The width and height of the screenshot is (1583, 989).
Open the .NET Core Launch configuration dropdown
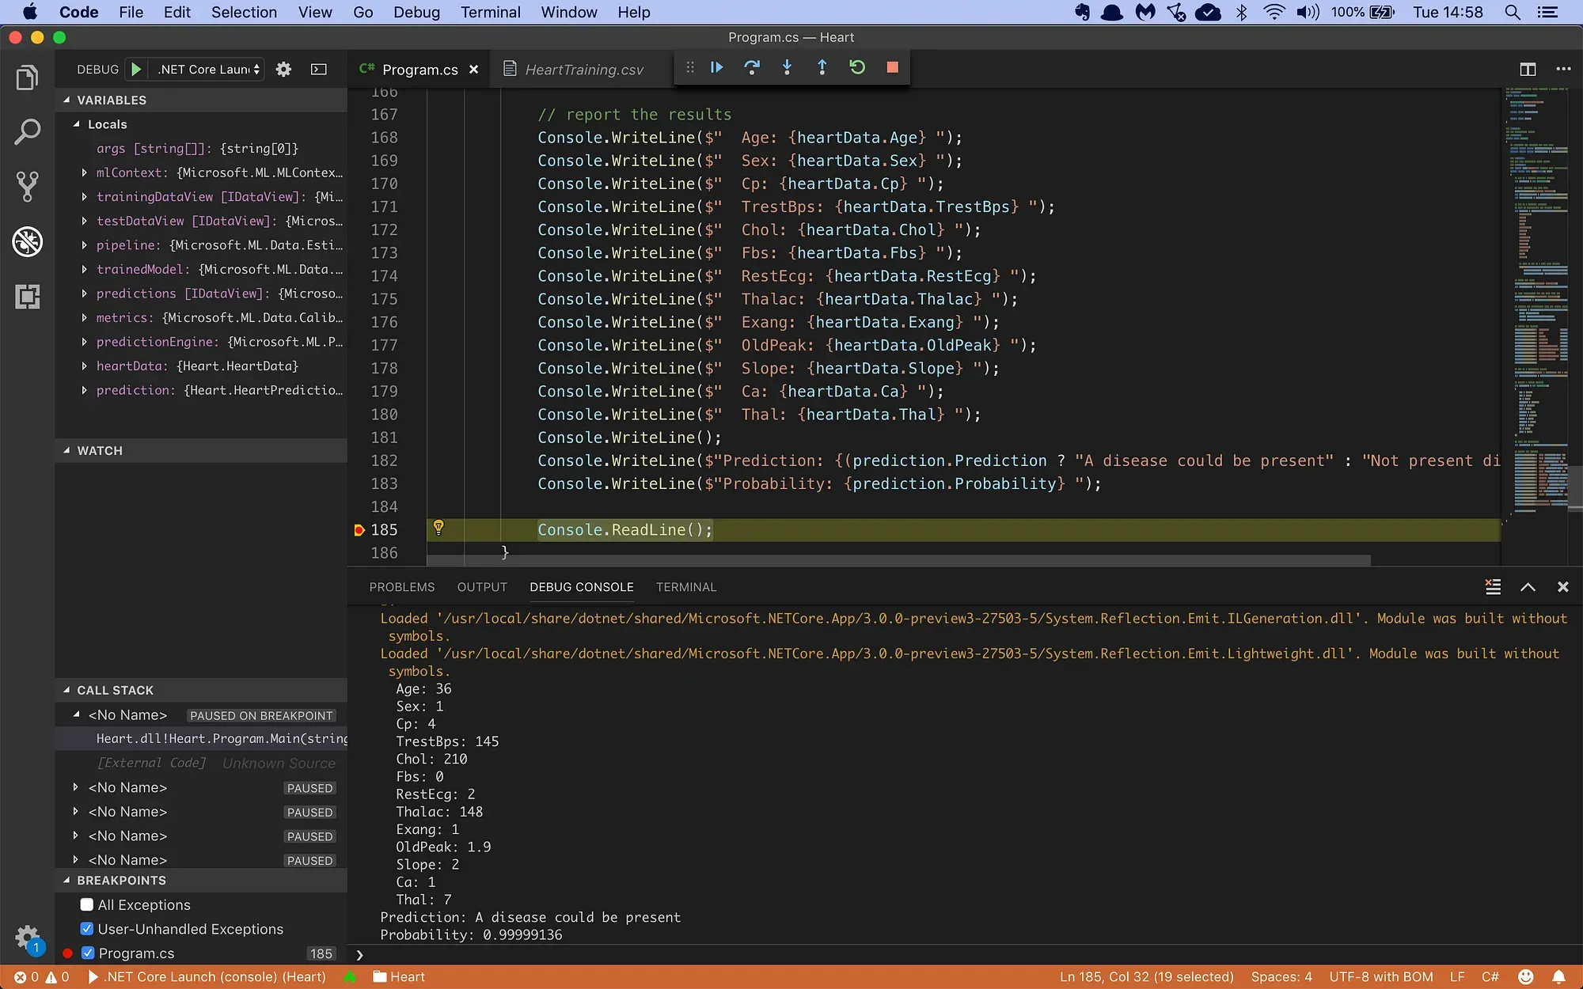(x=207, y=69)
